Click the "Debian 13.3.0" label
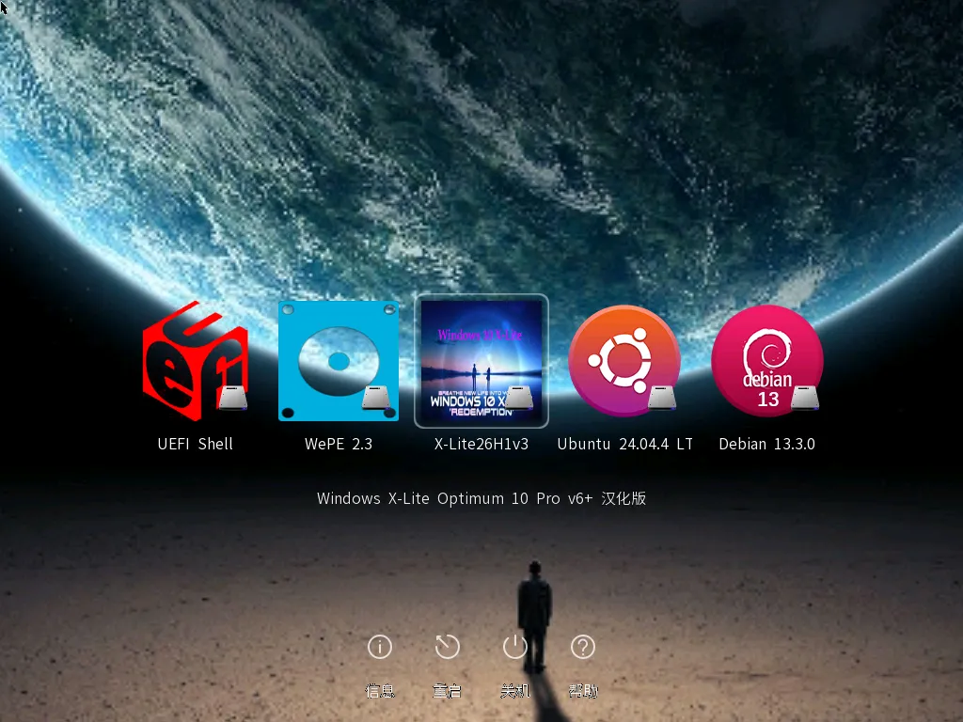The width and height of the screenshot is (963, 722). [x=767, y=444]
